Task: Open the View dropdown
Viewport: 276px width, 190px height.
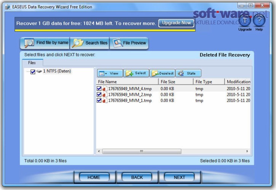Action: pyautogui.click(x=110, y=73)
